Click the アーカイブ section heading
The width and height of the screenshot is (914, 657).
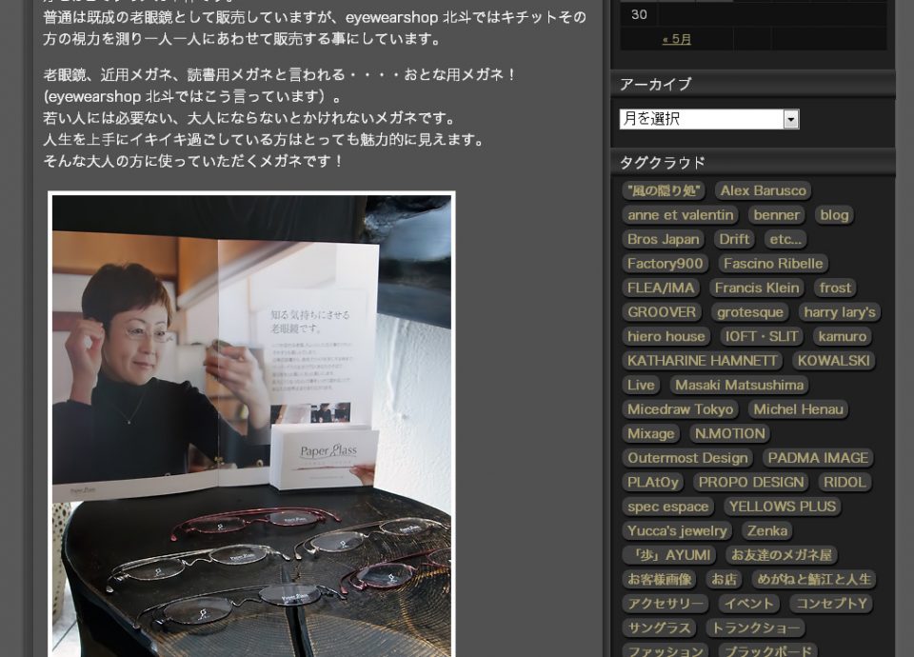(655, 85)
